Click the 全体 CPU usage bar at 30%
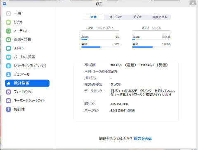This screenshot has height=150, width=198. tap(100, 47)
